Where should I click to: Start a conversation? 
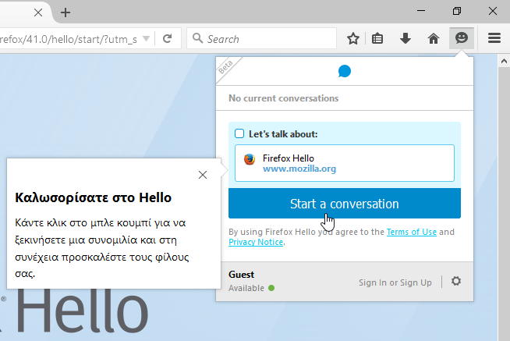(345, 204)
